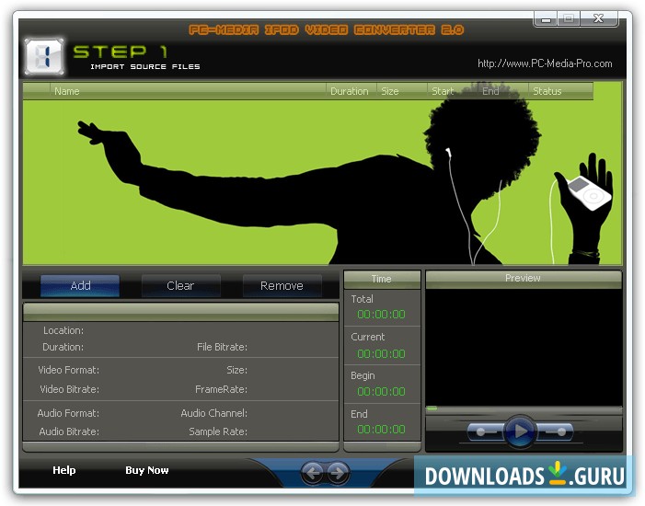Close the converter window
645x506 pixels.
[598, 19]
